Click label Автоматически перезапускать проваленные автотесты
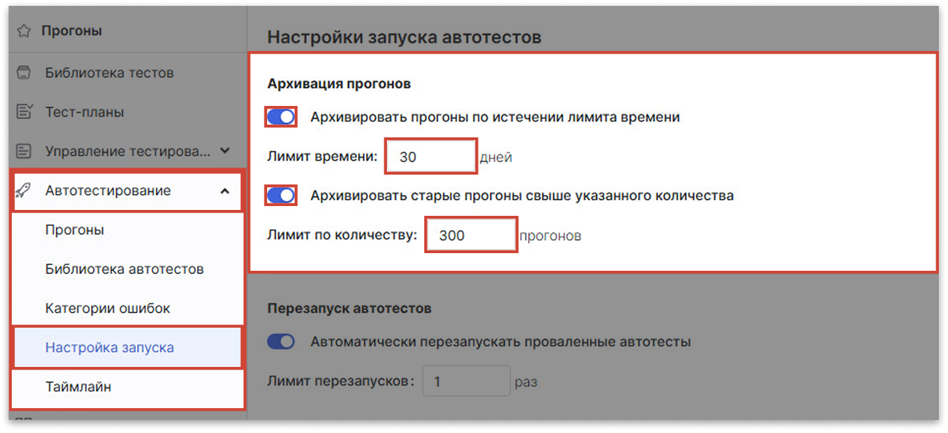This screenshot has width=948, height=433. click(501, 341)
